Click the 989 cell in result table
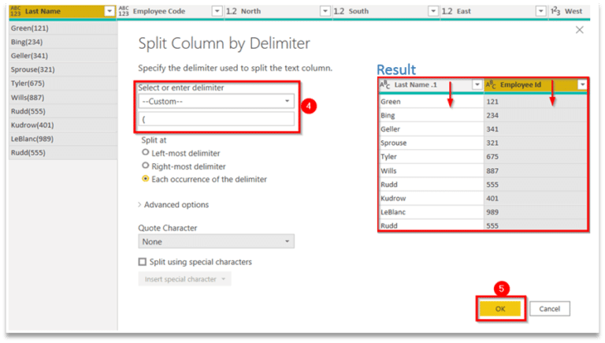Screen dimensions: 605x343 point(536,212)
